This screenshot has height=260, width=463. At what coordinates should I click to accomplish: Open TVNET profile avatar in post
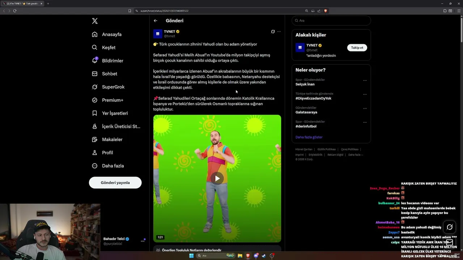coord(158,34)
